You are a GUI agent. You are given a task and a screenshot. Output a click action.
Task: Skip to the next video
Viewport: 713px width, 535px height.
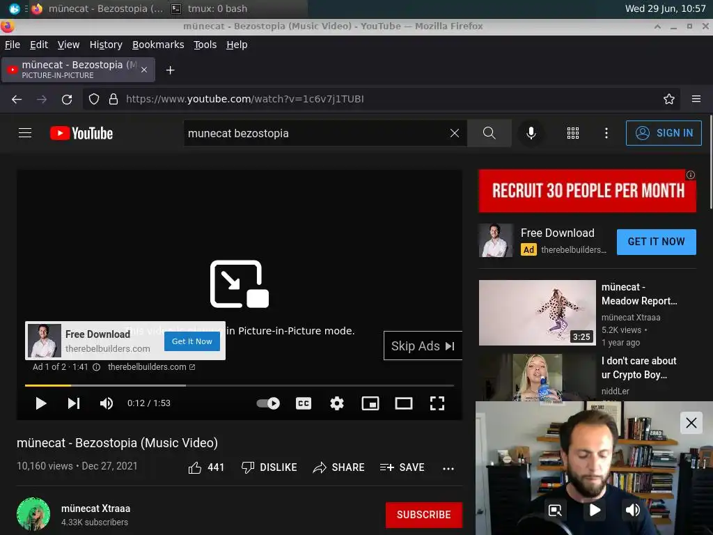point(74,403)
